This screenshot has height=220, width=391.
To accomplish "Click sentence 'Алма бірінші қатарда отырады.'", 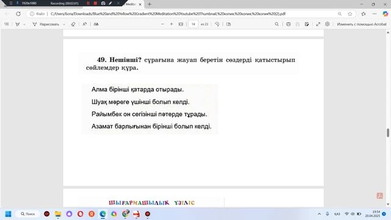I will (137, 89).
